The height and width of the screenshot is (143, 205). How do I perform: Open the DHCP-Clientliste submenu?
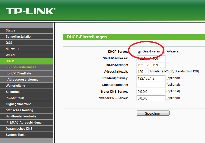pyautogui.click(x=26, y=73)
